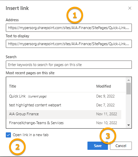The width and height of the screenshot is (138, 157).
Task: Select the Quick Link current page row
Action: tap(64, 96)
